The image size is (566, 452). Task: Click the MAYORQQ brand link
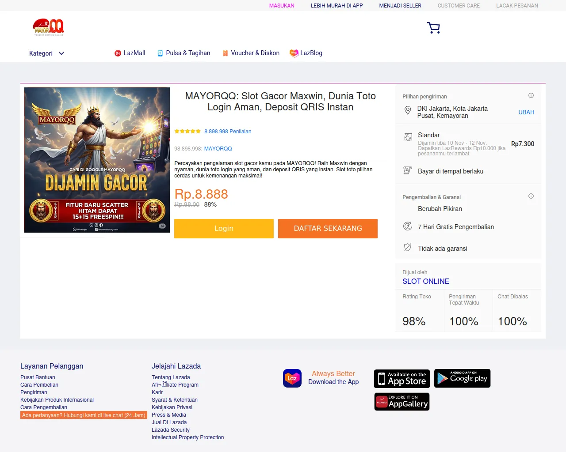[218, 149]
